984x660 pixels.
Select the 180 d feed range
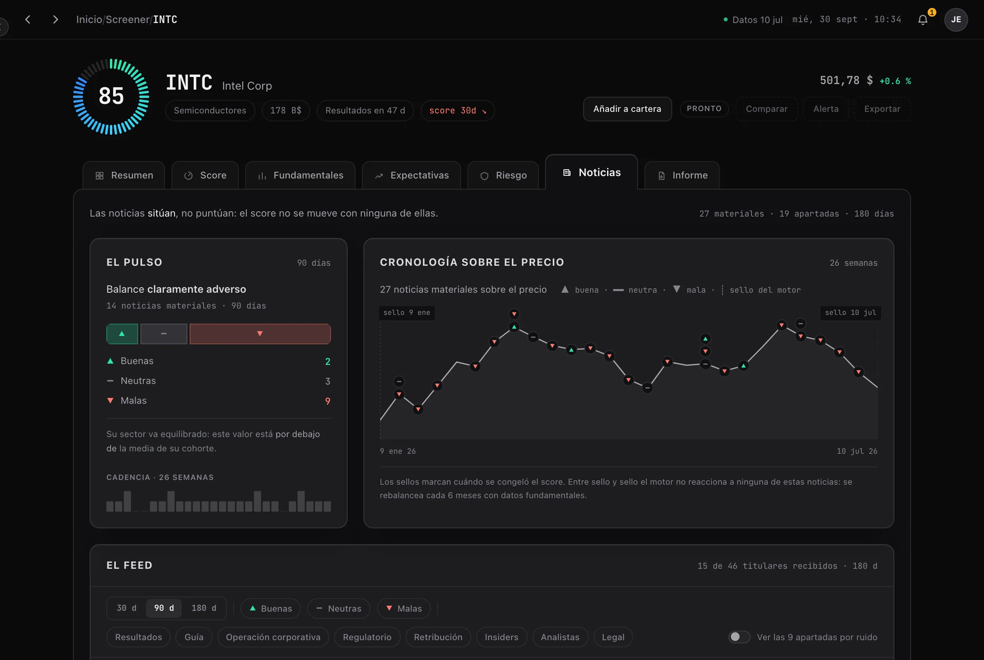[x=204, y=608]
